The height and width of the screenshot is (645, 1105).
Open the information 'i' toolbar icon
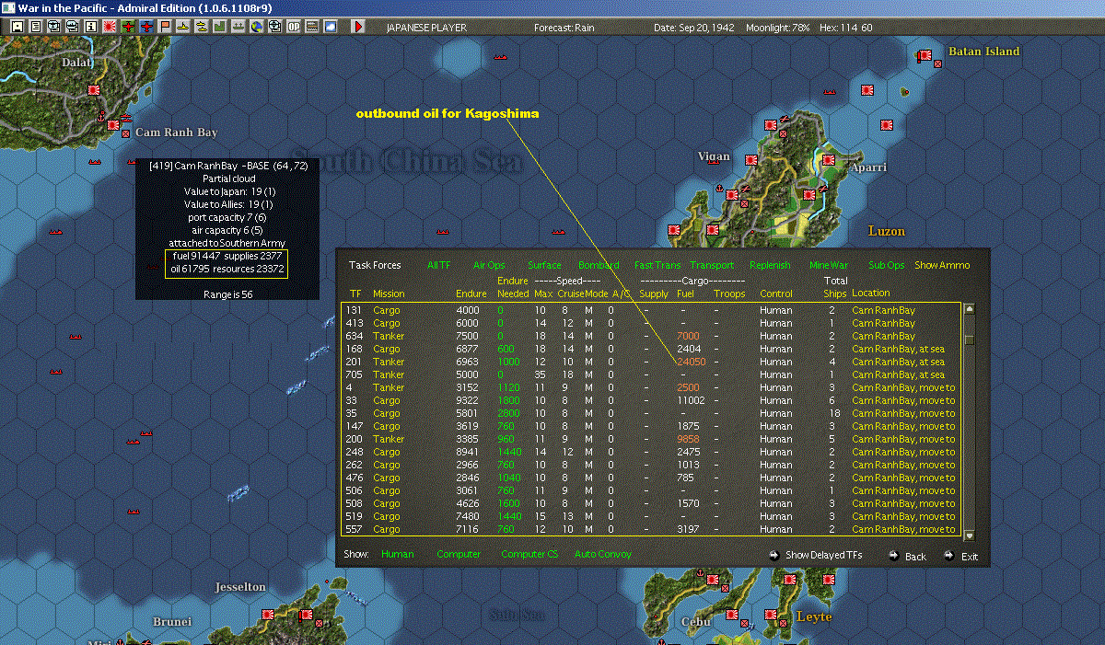click(90, 27)
